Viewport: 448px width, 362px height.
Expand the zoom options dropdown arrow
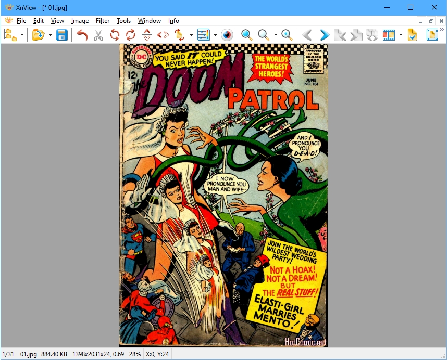coord(276,35)
